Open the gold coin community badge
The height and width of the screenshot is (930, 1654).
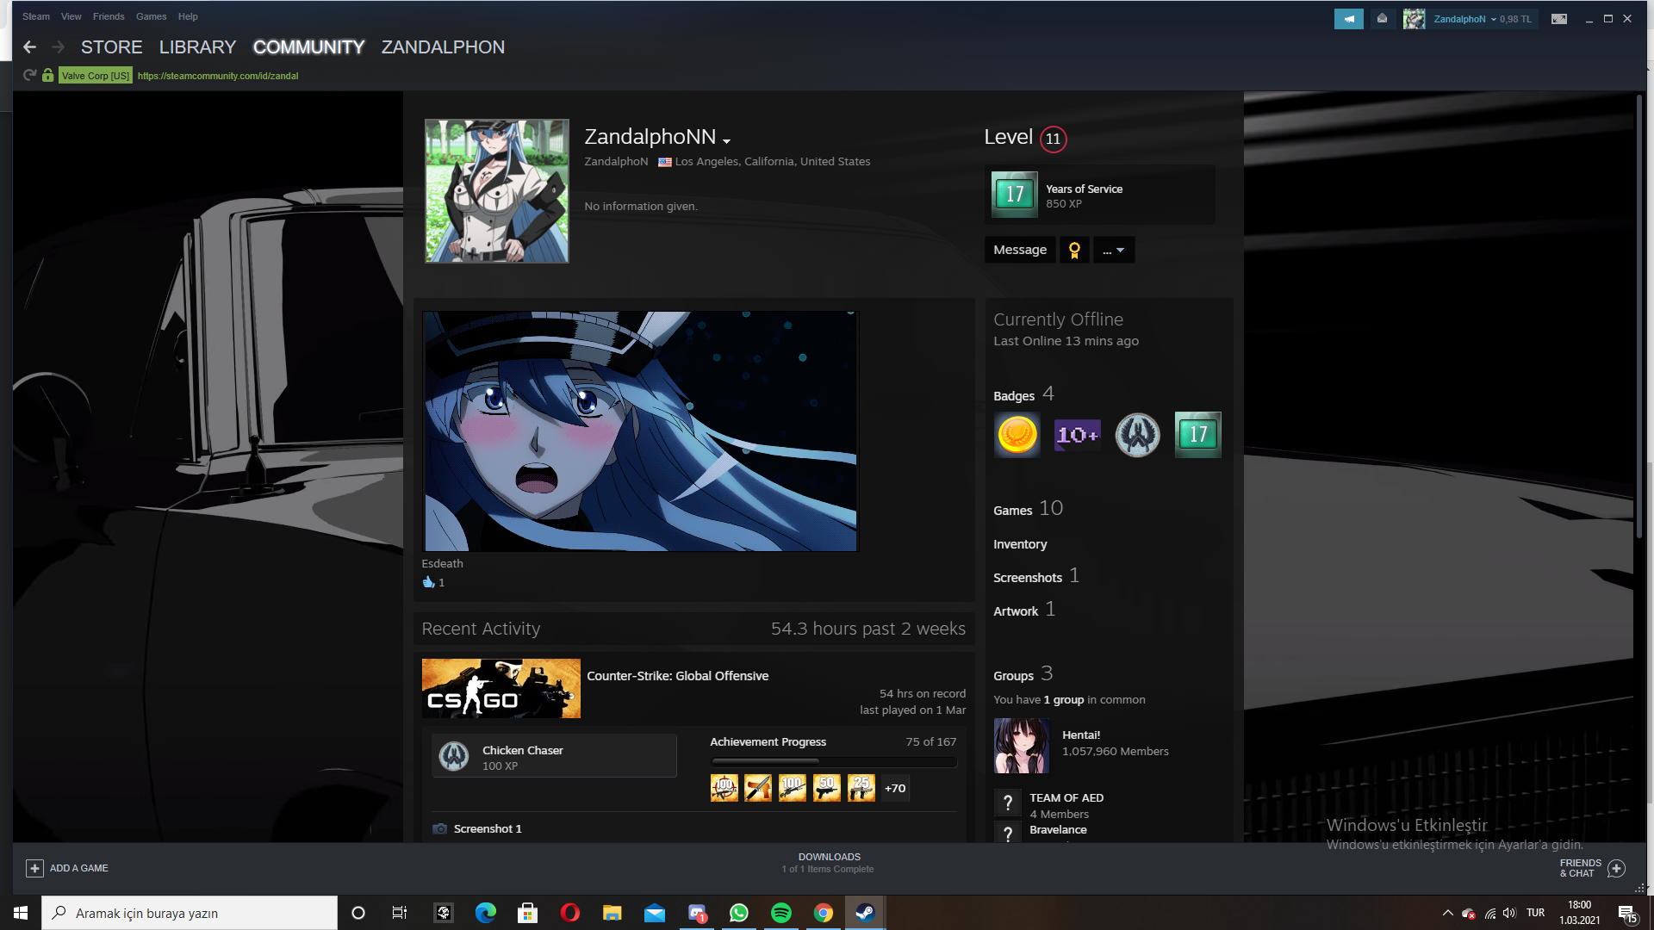[1017, 435]
